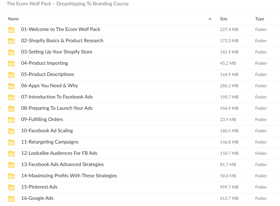This screenshot has height=206, width=280.
Task: Click the Type column header
Action: 259,19
